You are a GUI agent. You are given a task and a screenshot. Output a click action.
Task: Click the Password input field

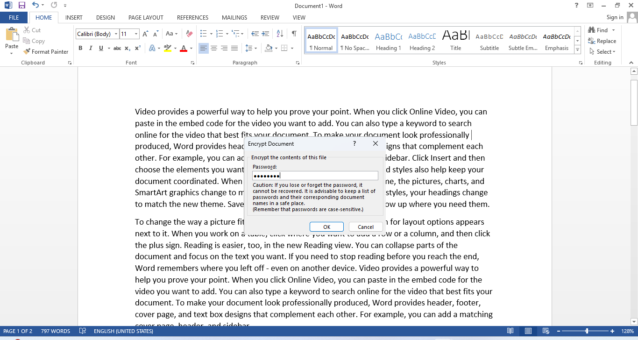315,176
